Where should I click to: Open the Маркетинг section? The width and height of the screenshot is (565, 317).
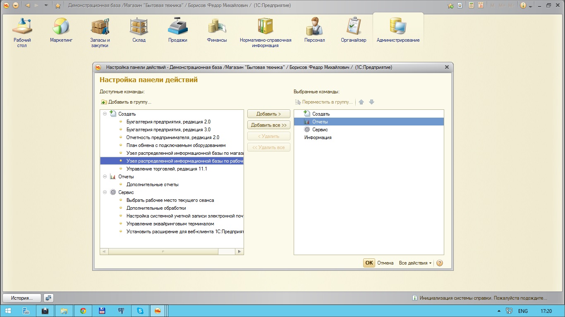click(61, 31)
